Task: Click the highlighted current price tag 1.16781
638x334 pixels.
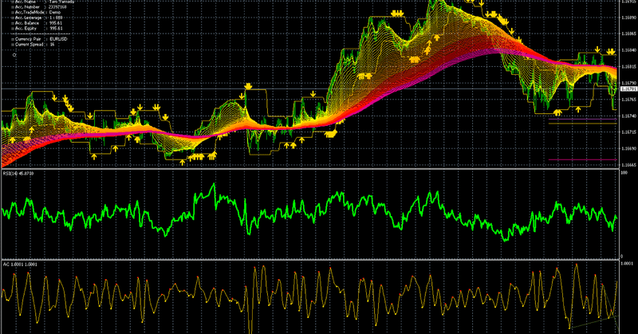Action: point(628,88)
